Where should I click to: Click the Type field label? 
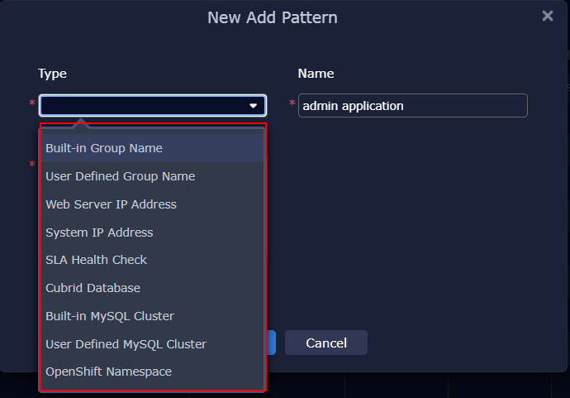click(x=52, y=74)
